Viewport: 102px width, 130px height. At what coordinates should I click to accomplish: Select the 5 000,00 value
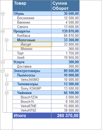pyautogui.click(x=65, y=97)
